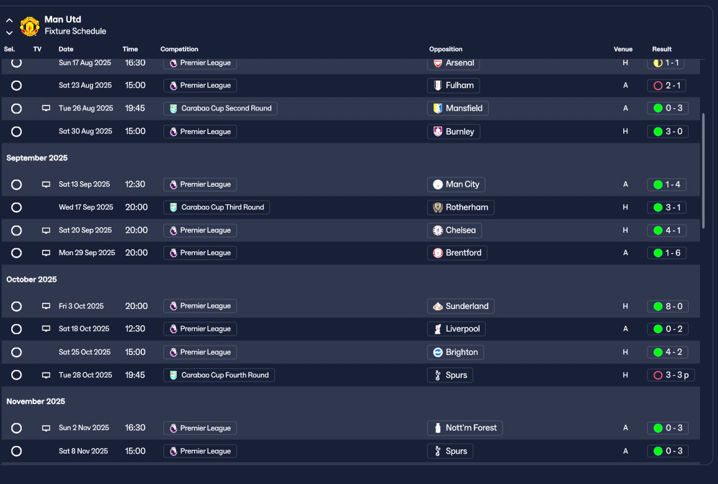The height and width of the screenshot is (484, 718).
Task: Open the 8 - 0 Sunderland result
Action: [x=668, y=306]
